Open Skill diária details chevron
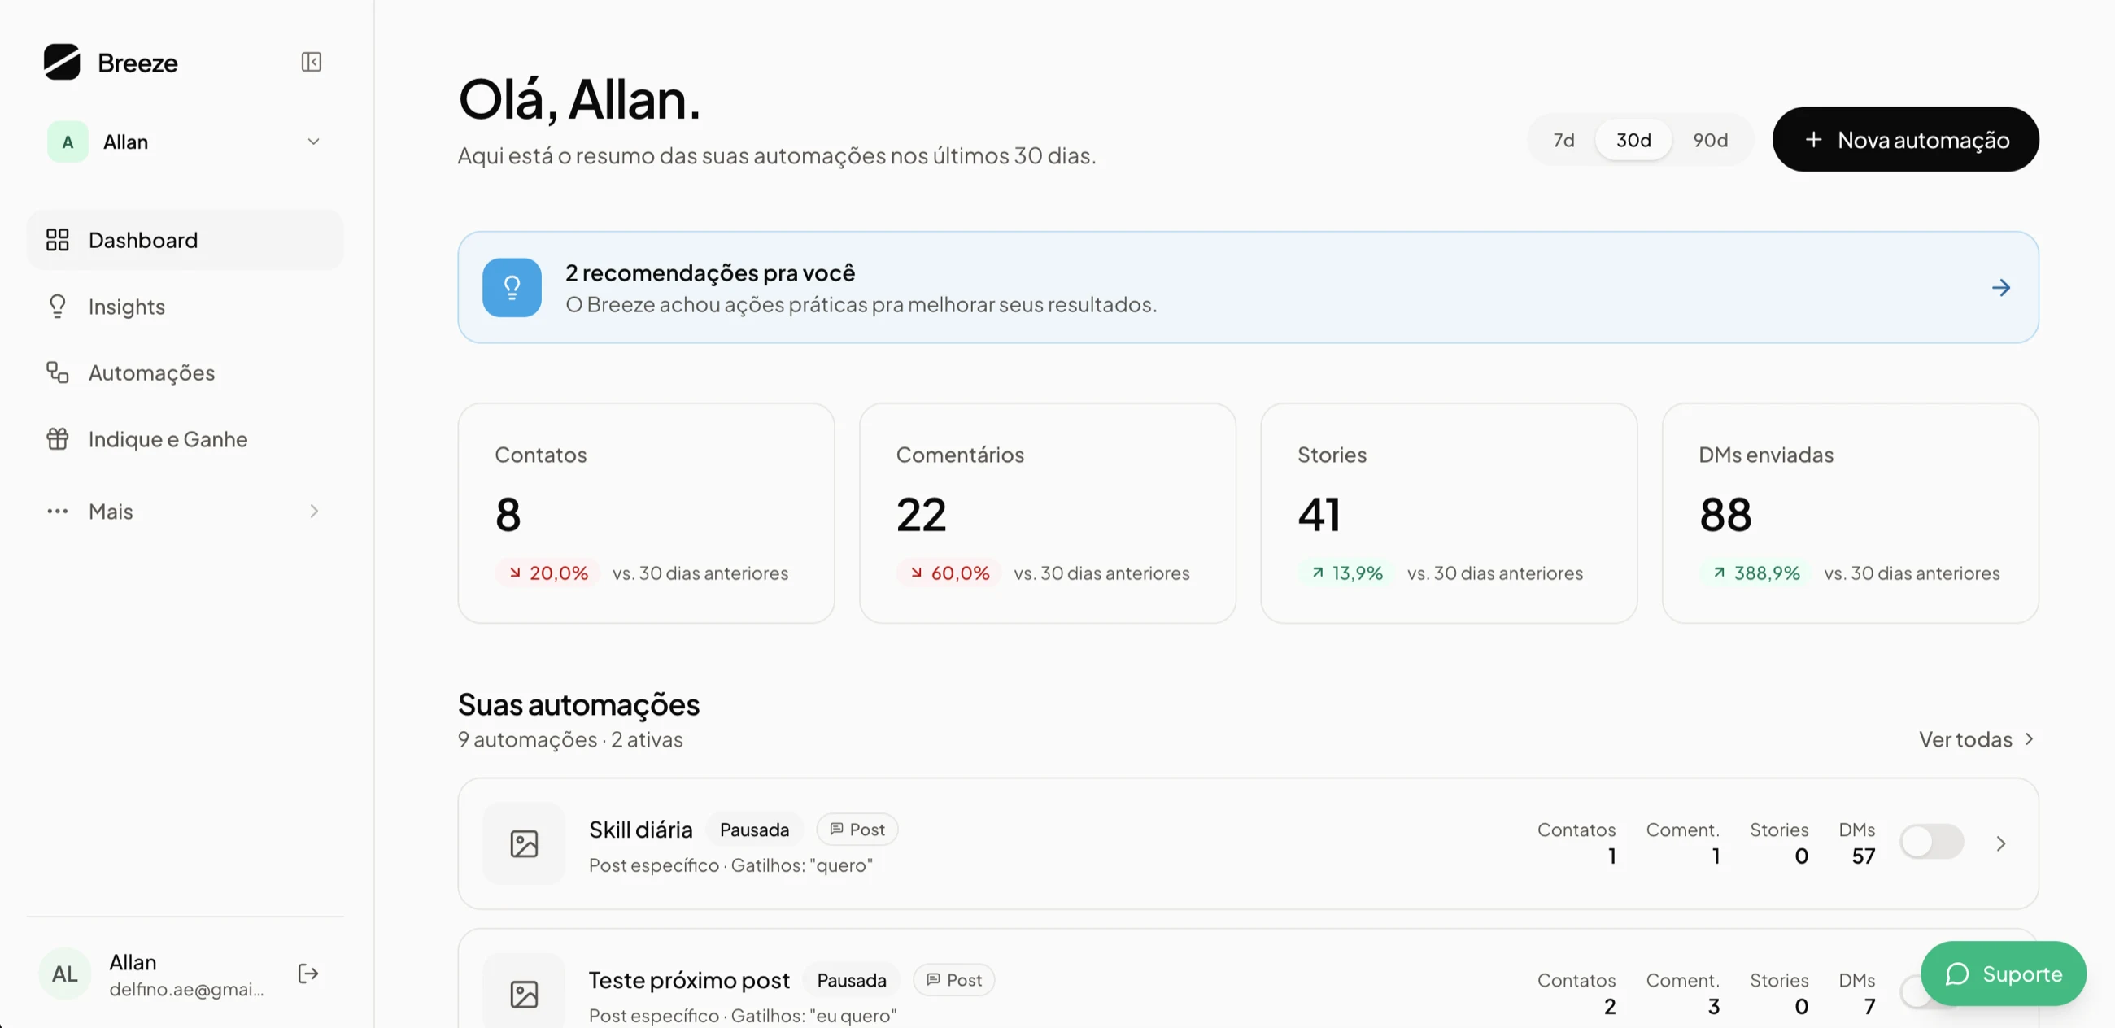 tap(2001, 843)
